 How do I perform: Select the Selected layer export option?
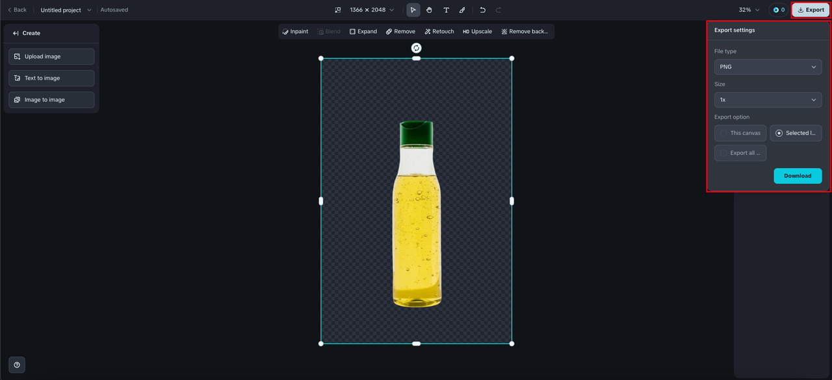[796, 133]
